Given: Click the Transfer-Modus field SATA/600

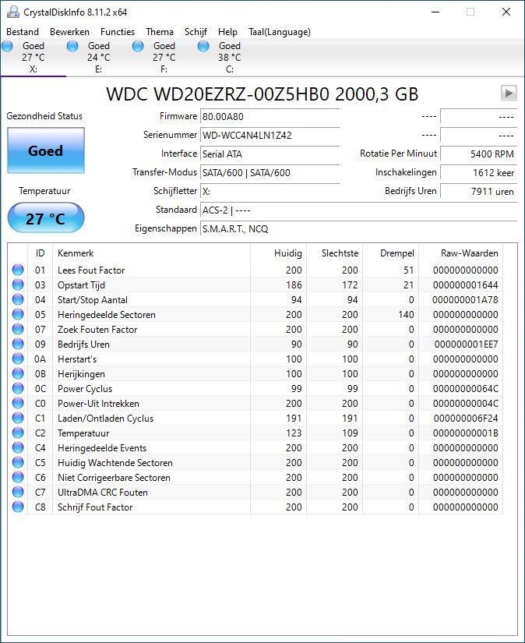Looking at the screenshot, I should coord(270,173).
